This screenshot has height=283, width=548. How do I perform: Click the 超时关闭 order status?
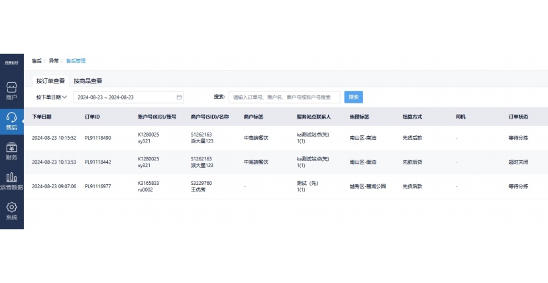pos(518,162)
